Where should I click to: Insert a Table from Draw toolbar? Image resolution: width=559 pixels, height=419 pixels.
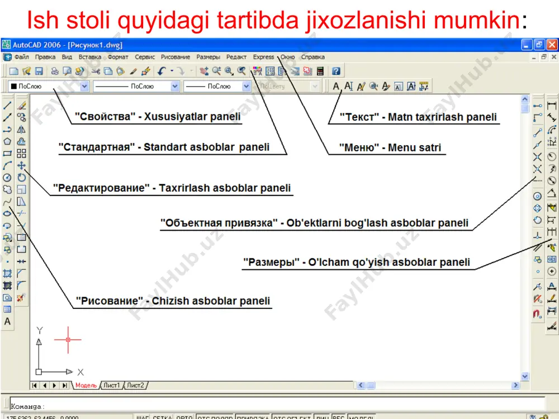pyautogui.click(x=7, y=310)
